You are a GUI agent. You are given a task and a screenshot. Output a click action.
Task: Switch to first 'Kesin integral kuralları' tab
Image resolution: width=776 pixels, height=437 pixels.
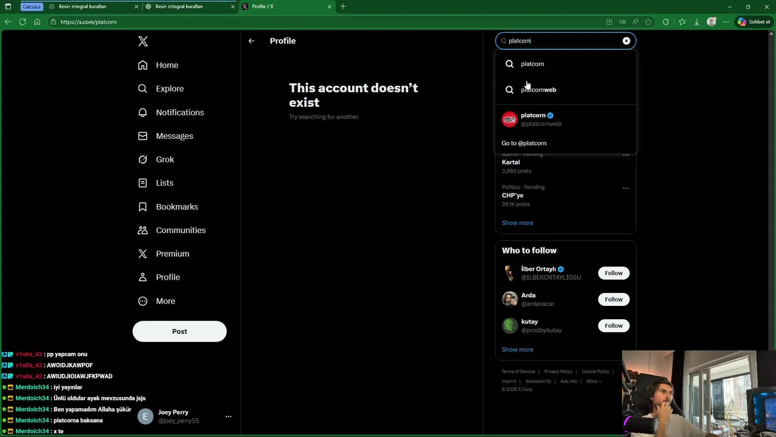(82, 7)
